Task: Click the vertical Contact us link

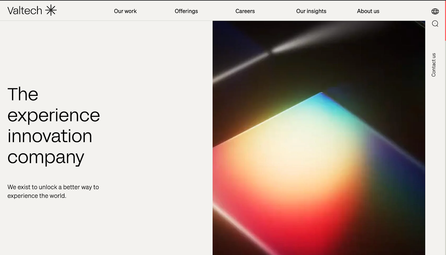Action: pyautogui.click(x=433, y=65)
